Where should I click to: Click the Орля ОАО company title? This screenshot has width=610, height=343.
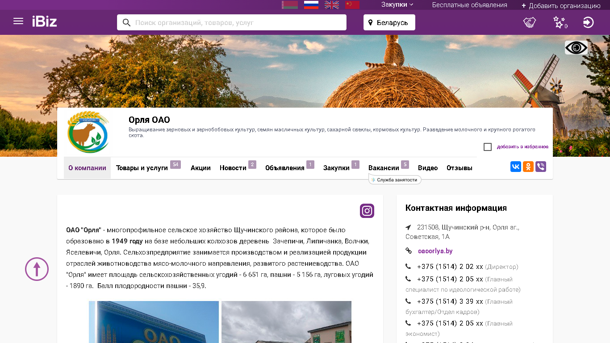point(149,120)
